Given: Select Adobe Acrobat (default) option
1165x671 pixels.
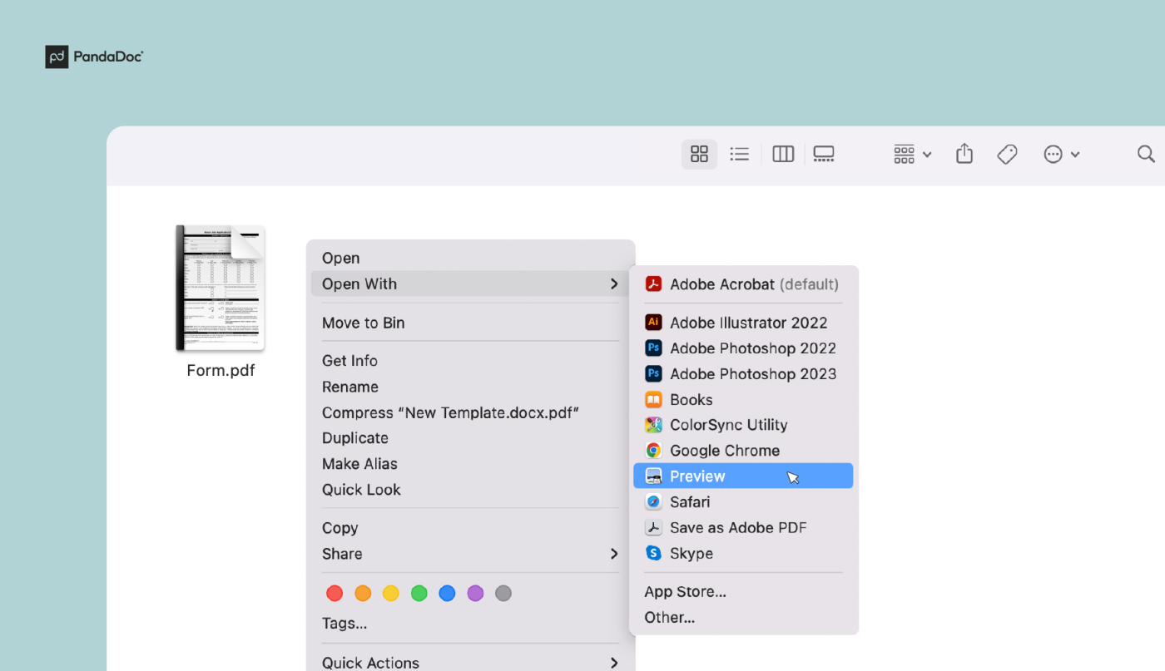Looking at the screenshot, I should (x=742, y=284).
